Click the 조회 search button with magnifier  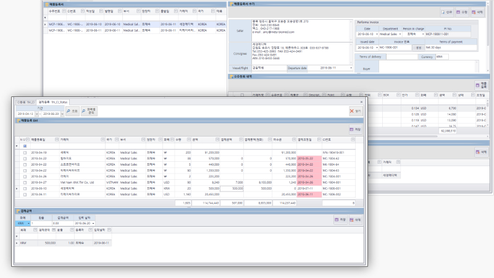click(x=72, y=111)
